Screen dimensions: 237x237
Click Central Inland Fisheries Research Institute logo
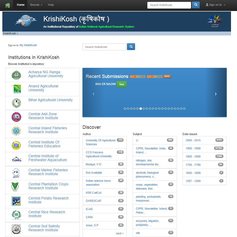click(x=16, y=131)
